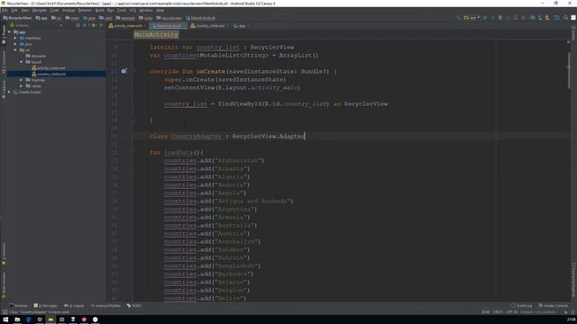The width and height of the screenshot is (577, 324).
Task: Collapse the res folder arrow
Action: click(x=15, y=50)
